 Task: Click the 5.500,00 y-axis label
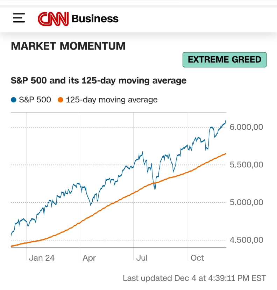[x=246, y=165]
